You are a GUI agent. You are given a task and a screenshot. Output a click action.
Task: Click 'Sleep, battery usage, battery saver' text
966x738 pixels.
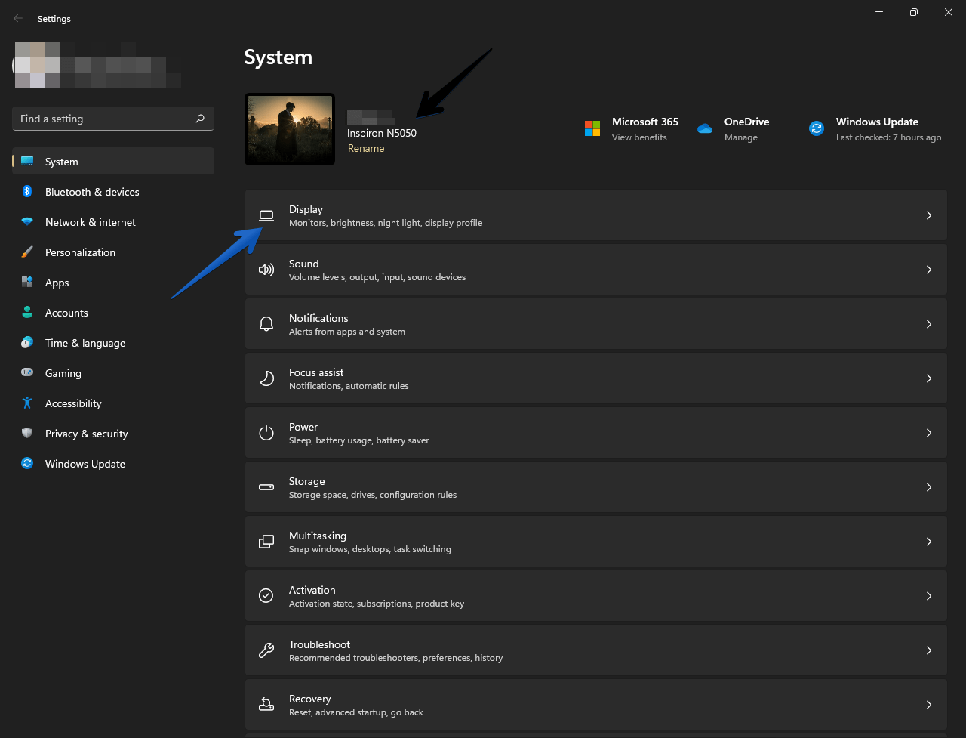[x=359, y=440]
